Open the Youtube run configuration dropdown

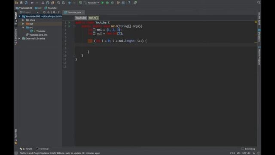[92, 3]
